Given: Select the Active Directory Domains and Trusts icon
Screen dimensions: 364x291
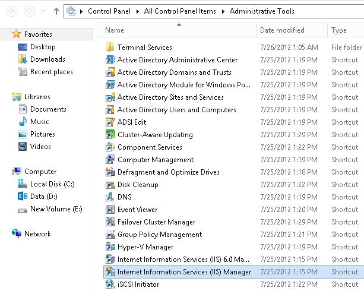Looking at the screenshot, I should (x=110, y=72).
